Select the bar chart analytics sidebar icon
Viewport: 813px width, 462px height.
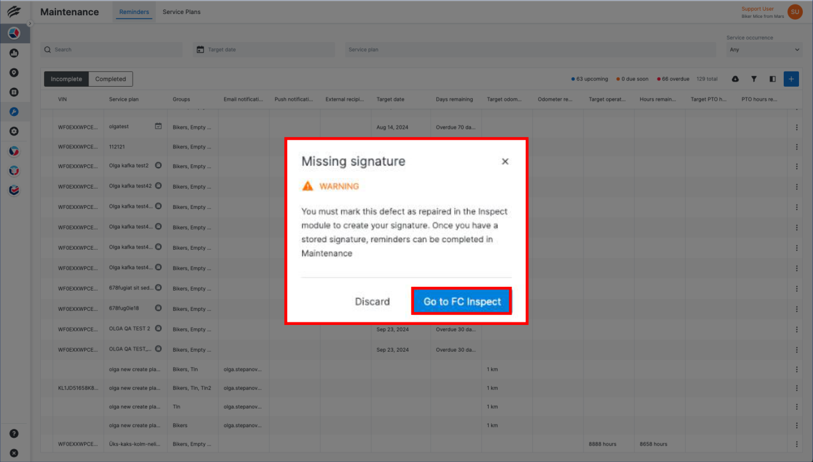[14, 54]
